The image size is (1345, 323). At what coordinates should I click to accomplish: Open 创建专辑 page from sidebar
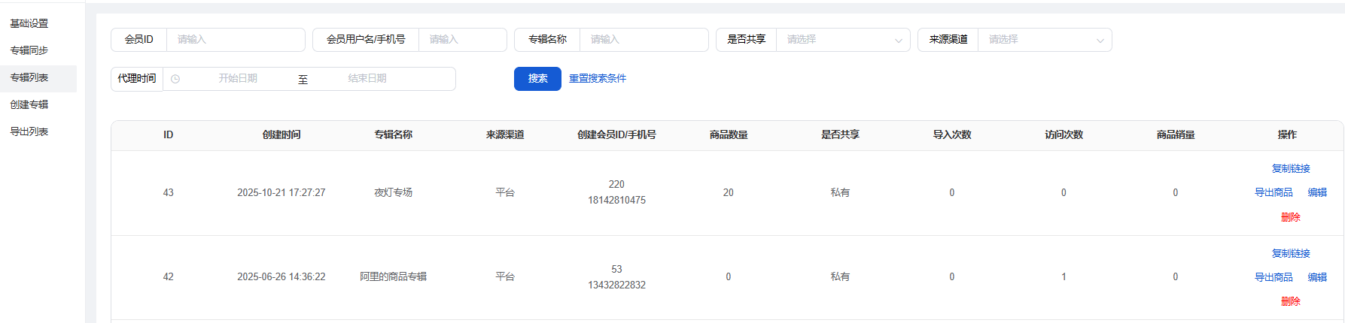(29, 104)
